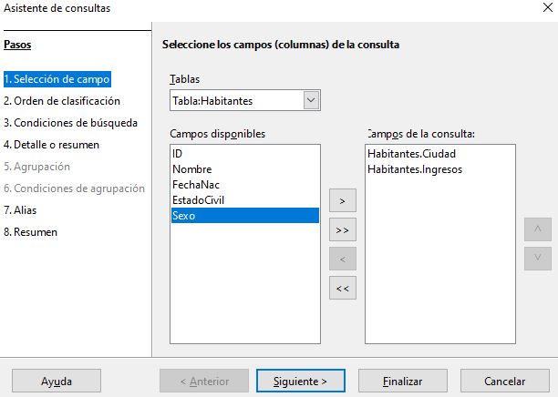This screenshot has height=397, width=558.
Task: Move query field down with the arrow button
Action: pyautogui.click(x=538, y=258)
